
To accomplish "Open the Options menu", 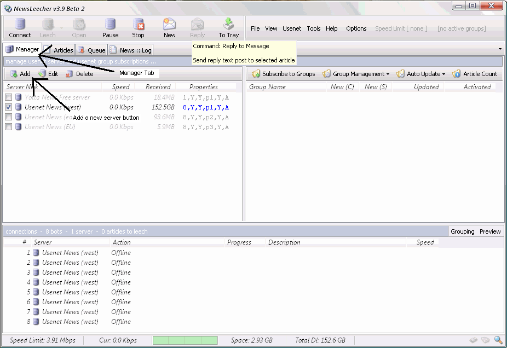I will (x=356, y=28).
